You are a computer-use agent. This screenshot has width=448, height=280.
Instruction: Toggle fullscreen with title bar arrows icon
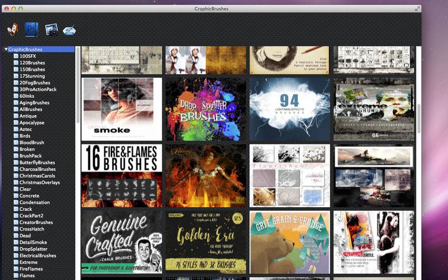[417, 9]
